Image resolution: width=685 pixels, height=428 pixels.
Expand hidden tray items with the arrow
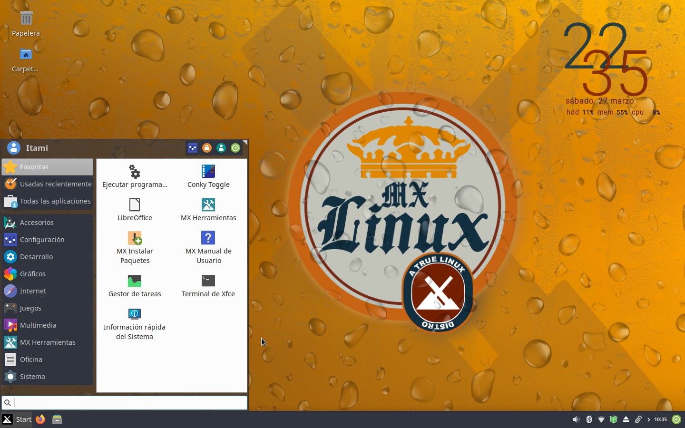(649, 419)
